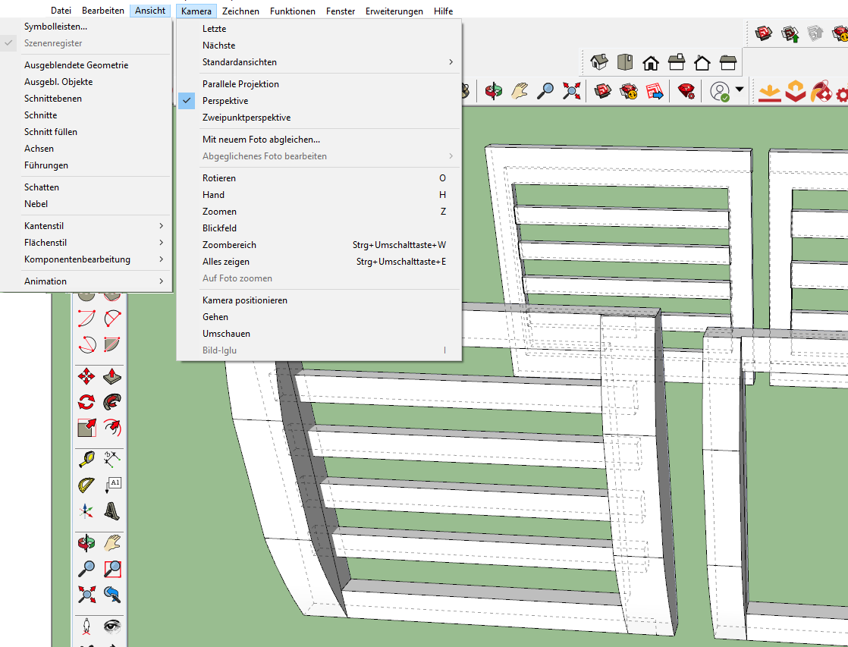
Task: Click the Look Around eye icon
Action: click(x=112, y=626)
